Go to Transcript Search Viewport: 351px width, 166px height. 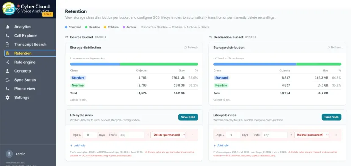tap(30, 45)
